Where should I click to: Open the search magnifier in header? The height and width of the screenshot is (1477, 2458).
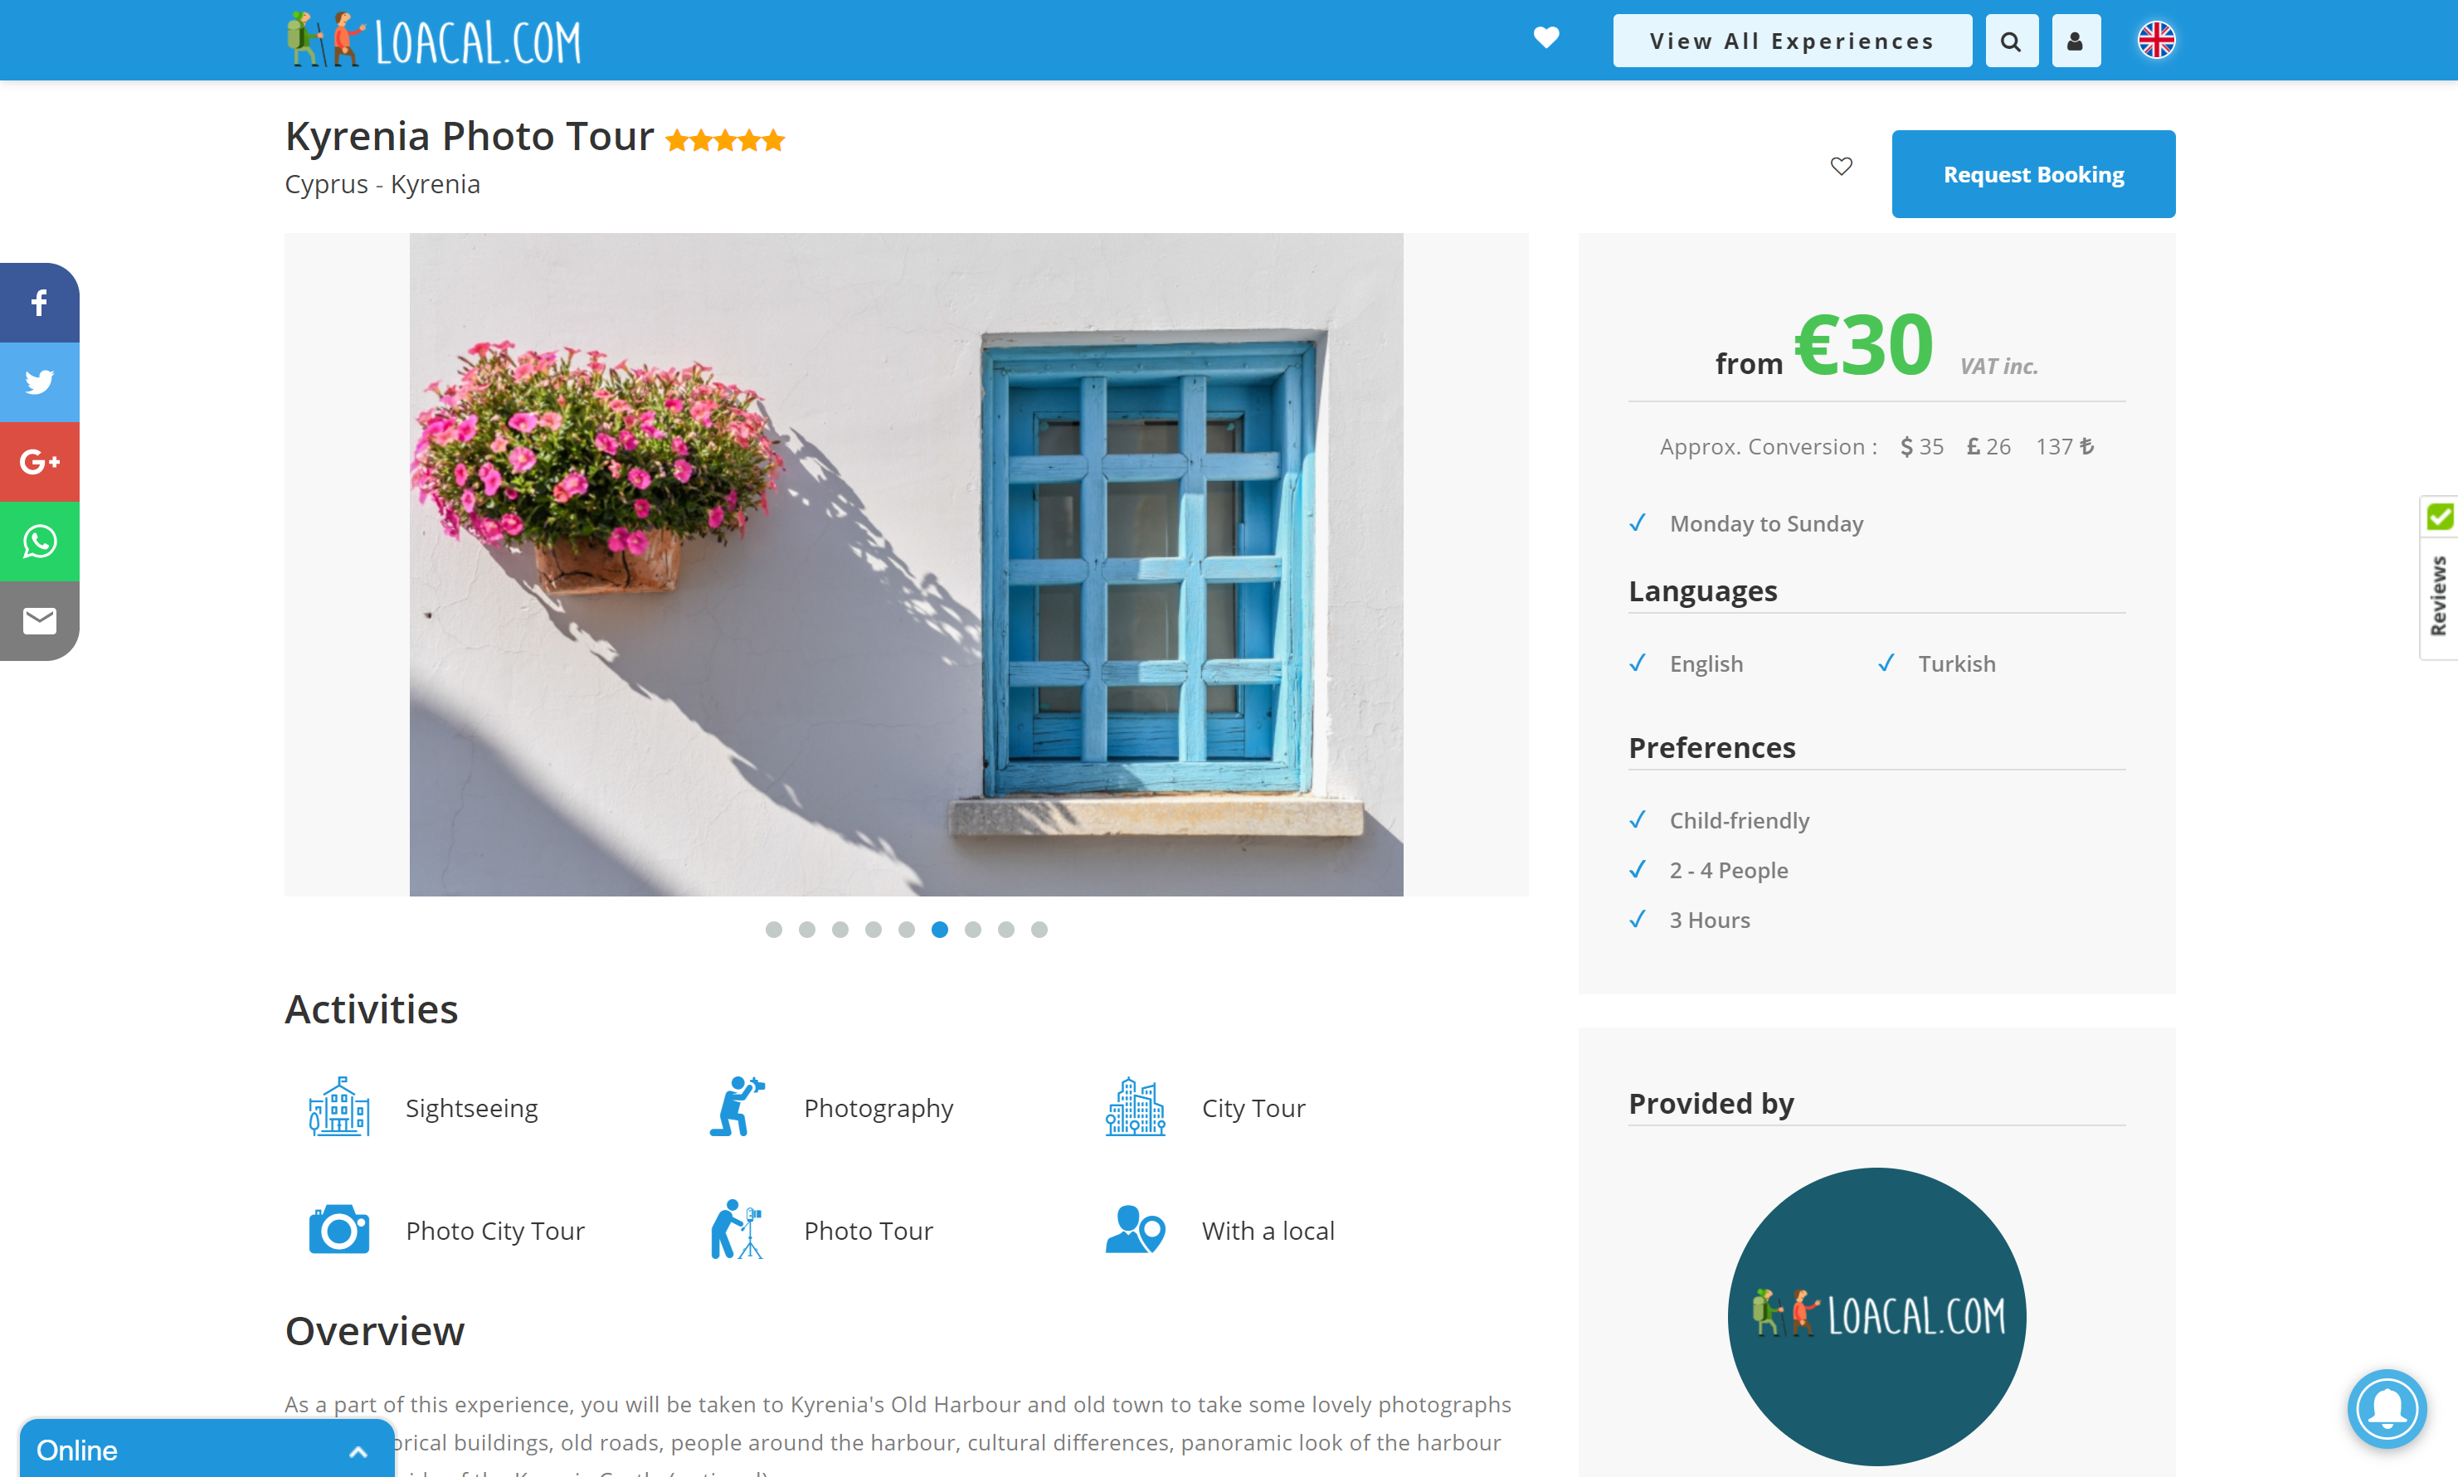pos(2011,41)
